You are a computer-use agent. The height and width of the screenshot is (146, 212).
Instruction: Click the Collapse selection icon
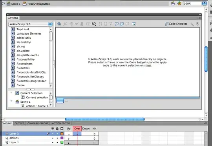(106, 24)
